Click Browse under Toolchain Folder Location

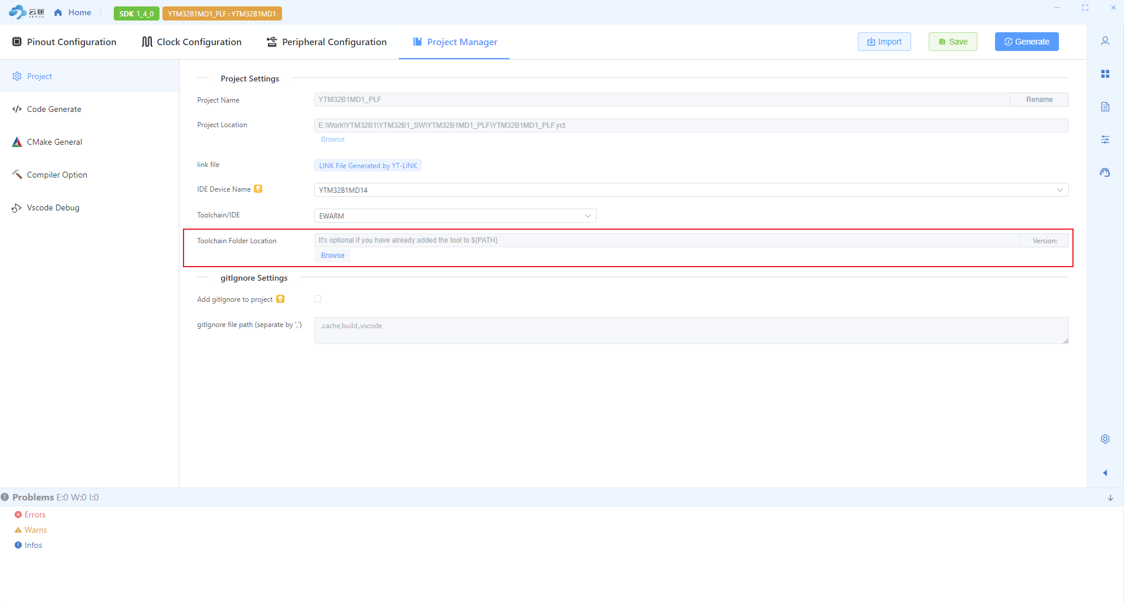pos(332,255)
